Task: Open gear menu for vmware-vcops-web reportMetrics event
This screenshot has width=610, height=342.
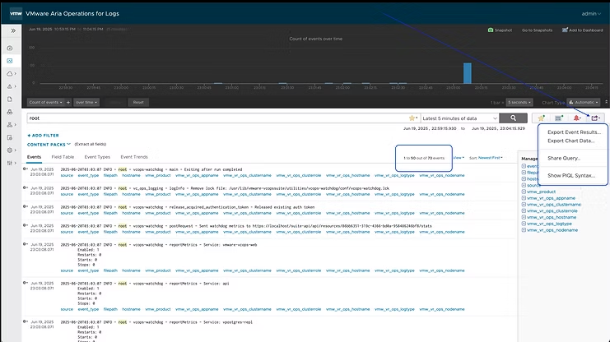Action: (x=26, y=244)
